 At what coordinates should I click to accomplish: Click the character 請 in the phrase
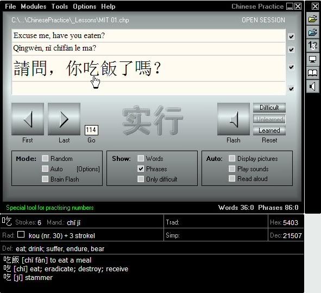tap(22, 68)
